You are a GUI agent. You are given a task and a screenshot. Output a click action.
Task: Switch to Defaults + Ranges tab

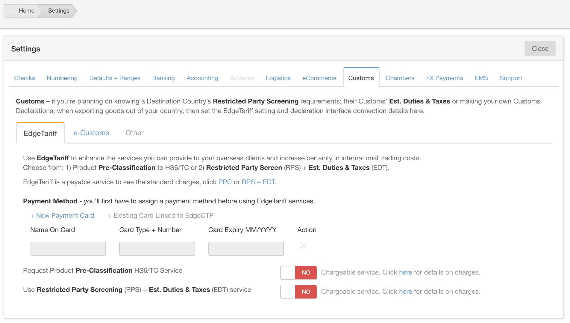[115, 78]
